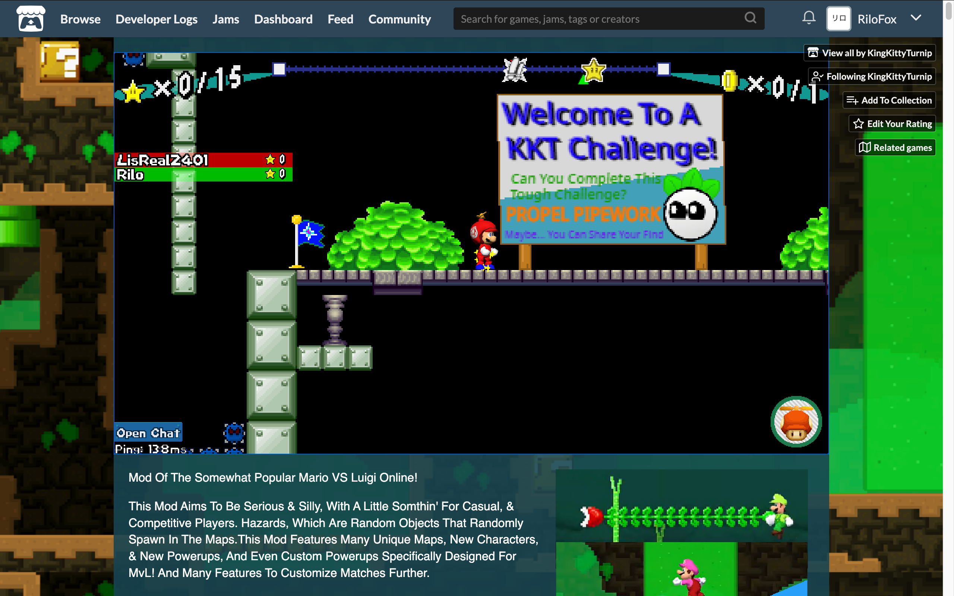954x596 pixels.
Task: Click the Ping 138ms readout
Action: click(x=151, y=448)
